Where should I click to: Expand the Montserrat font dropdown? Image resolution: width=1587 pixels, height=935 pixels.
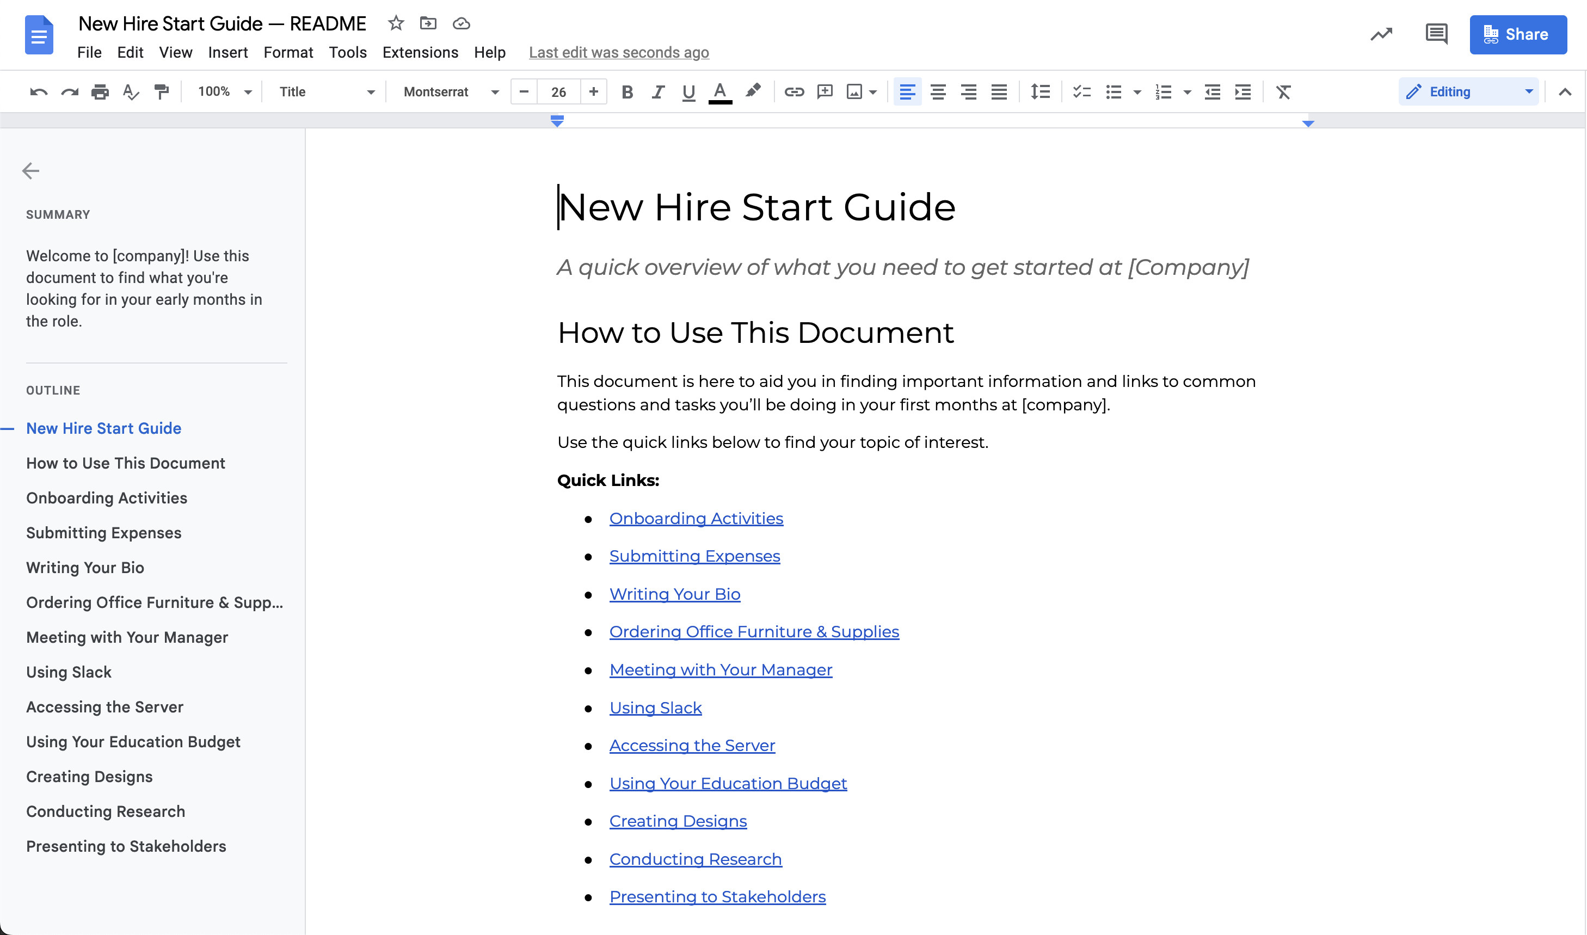click(x=451, y=92)
